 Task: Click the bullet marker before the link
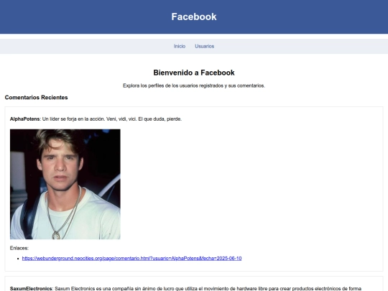click(18, 259)
